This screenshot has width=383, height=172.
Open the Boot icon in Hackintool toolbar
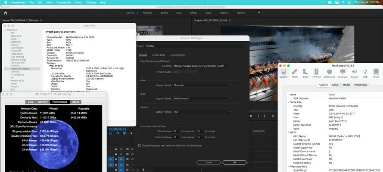(x=305, y=73)
